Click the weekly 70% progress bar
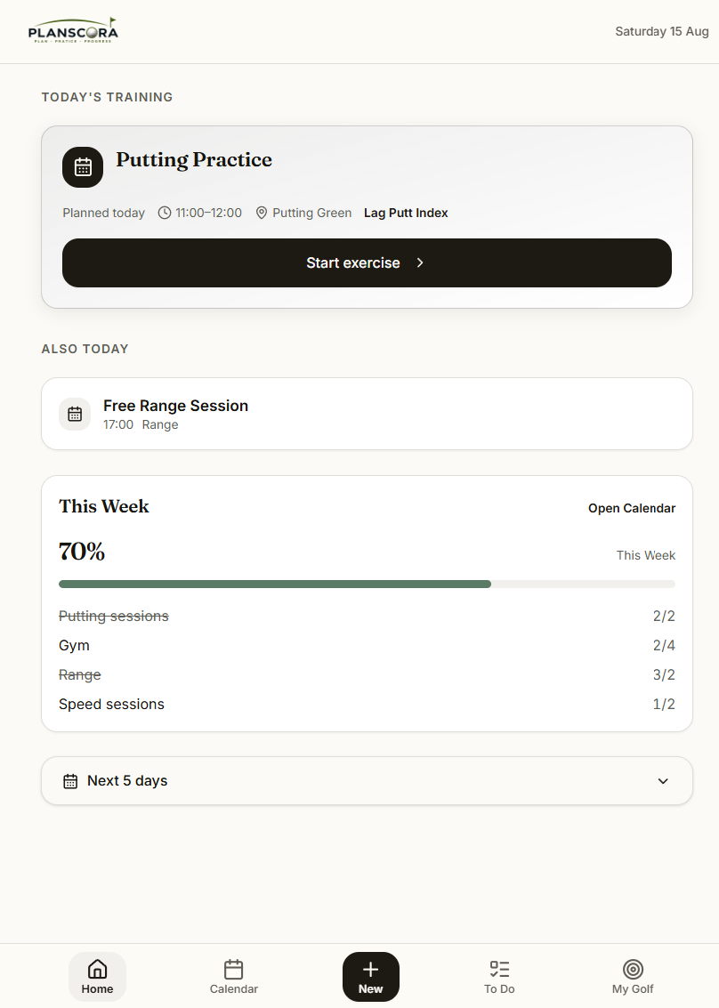This screenshot has width=719, height=1008. pos(367,585)
